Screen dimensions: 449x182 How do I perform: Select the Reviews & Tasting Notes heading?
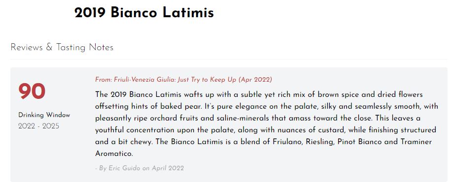pyautogui.click(x=62, y=47)
